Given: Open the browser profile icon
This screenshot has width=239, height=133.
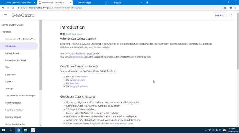Looking at the screenshot, I should 231,8.
